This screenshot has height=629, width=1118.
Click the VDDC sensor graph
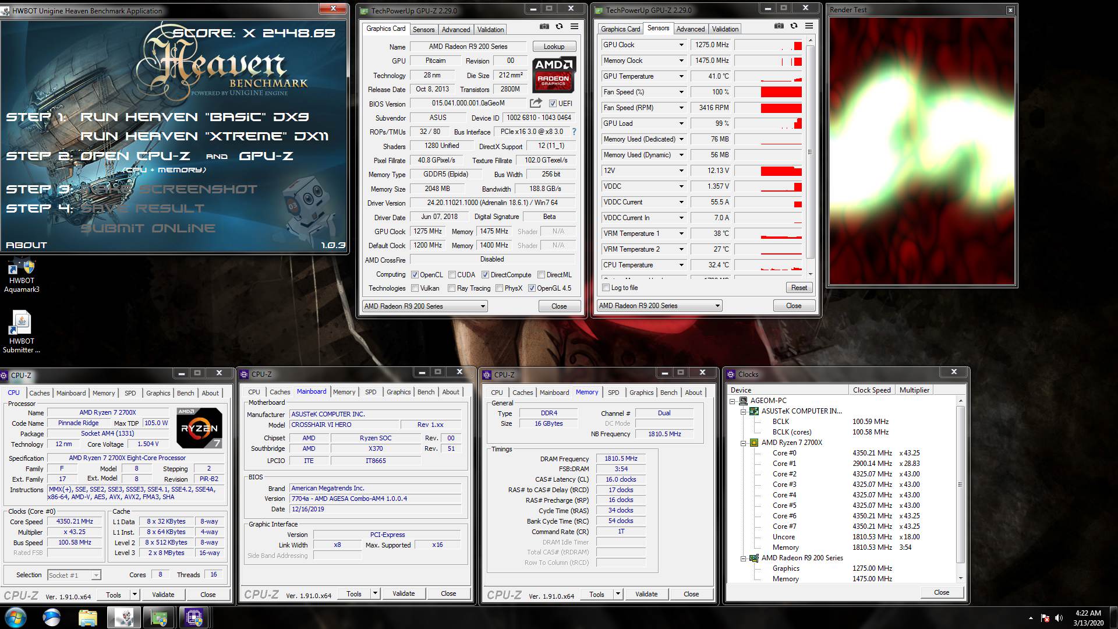(769, 186)
